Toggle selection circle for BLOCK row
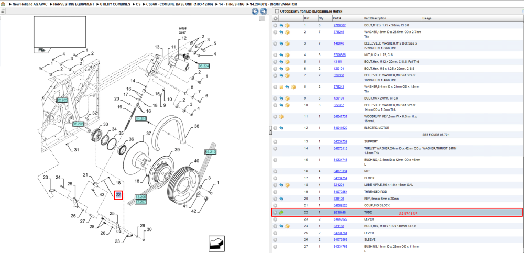Screen dimensions: 524x253 pyautogui.click(x=275, y=178)
